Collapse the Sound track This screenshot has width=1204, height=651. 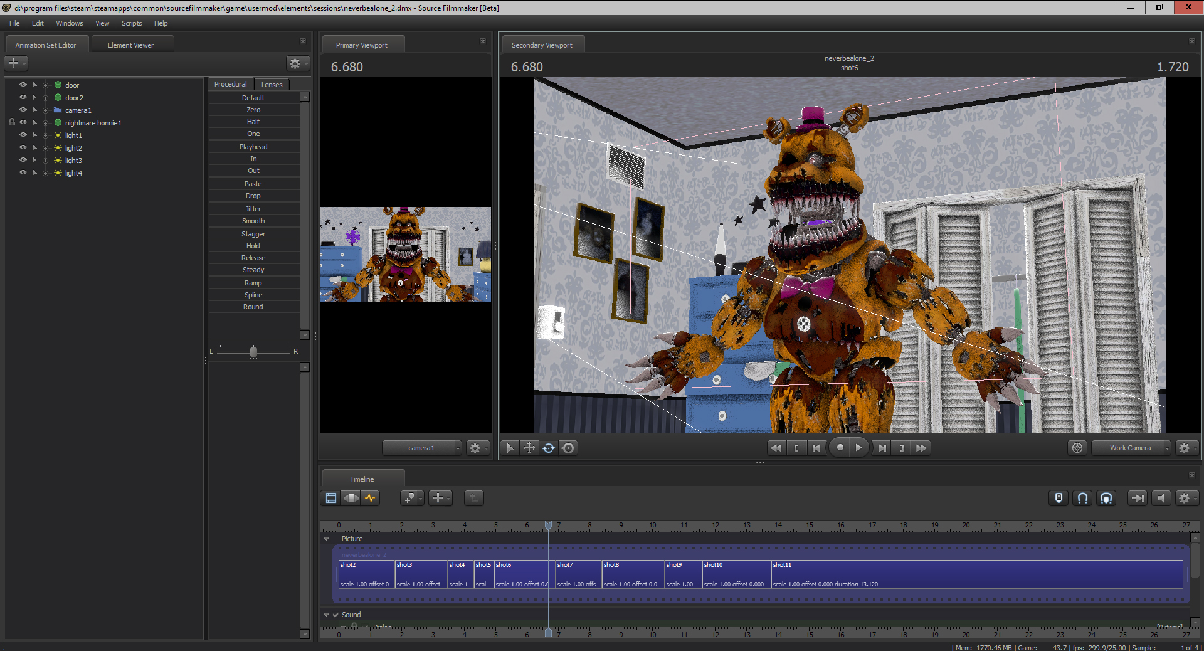pos(326,615)
